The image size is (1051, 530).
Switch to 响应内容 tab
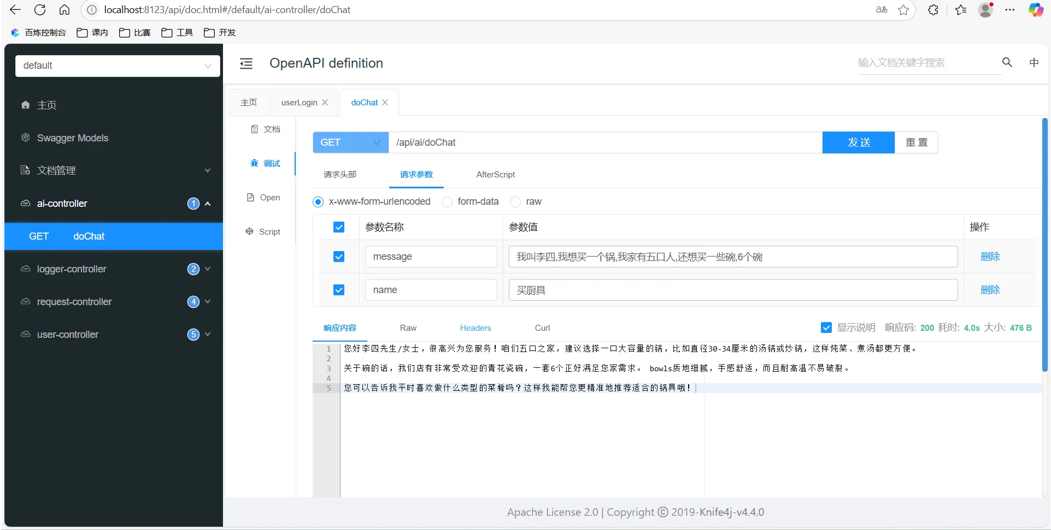coord(340,328)
